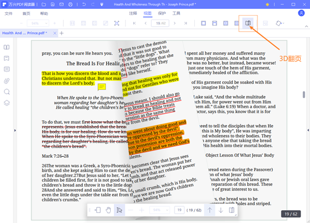Open the attachments panel paperclip icon
Viewport: 310px width, 223px height.
(x=7, y=81)
